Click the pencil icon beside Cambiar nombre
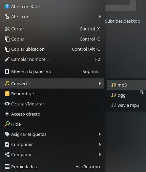146x172 pixels. tap(7, 59)
